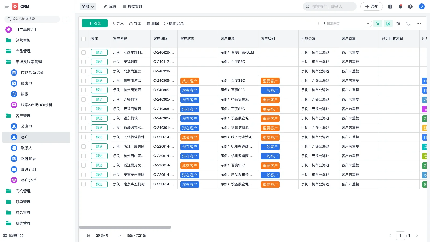Check the row for 示例：杭州简道云
430x242 pixels.
(x=84, y=90)
